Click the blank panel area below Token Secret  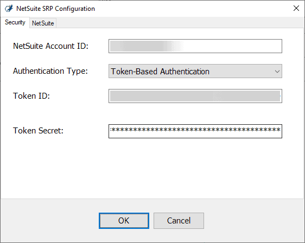pyautogui.click(x=152, y=168)
